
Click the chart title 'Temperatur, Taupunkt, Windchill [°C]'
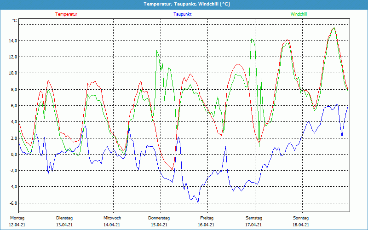coord(187,4)
